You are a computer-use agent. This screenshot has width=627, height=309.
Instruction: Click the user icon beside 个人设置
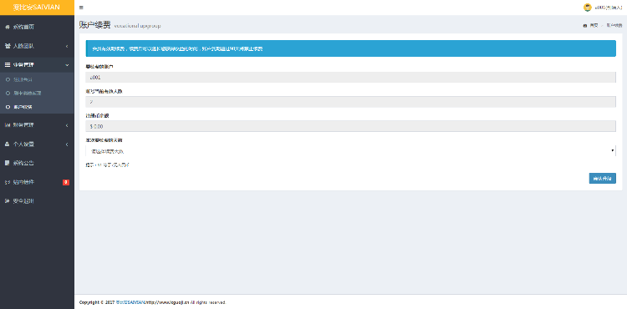coord(7,144)
